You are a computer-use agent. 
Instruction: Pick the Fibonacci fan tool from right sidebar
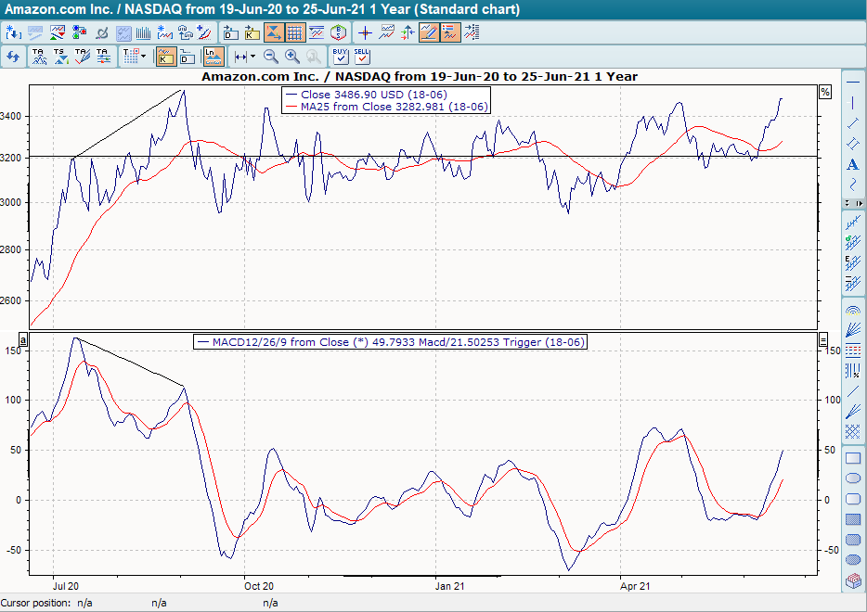[853, 326]
